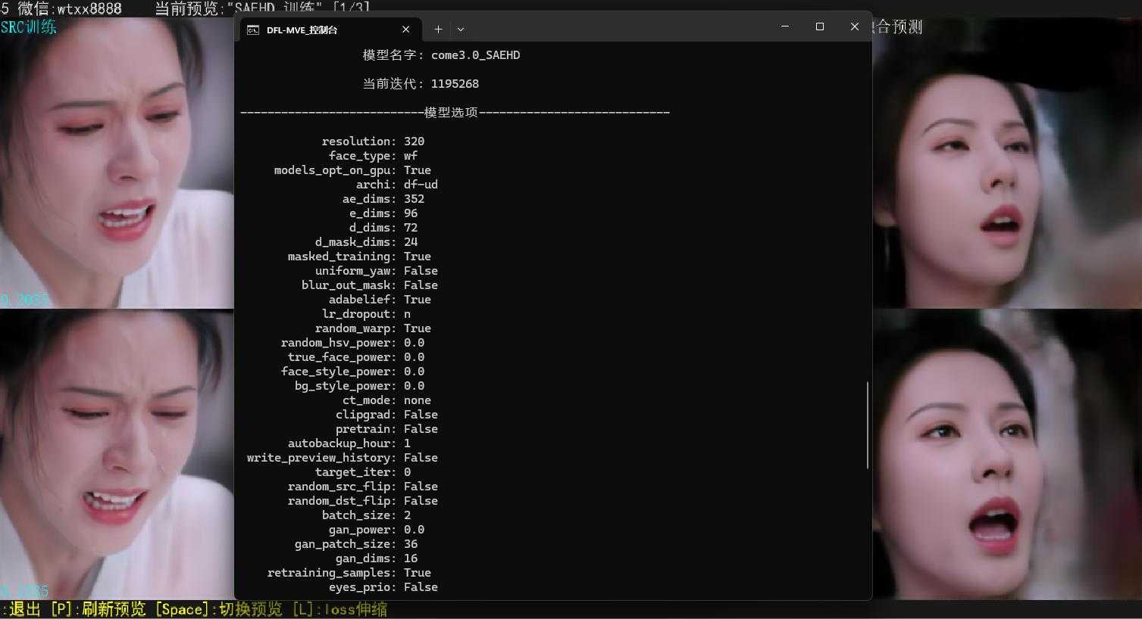1142x619 pixels.
Task: Click the [P]:刷新预览 refresh preview hint
Action: pos(97,608)
